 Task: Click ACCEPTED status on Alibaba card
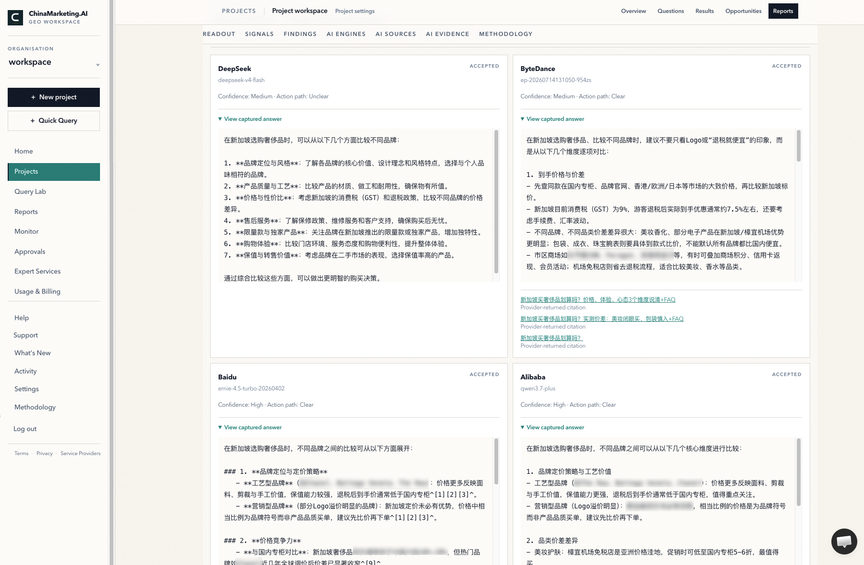[x=786, y=375]
